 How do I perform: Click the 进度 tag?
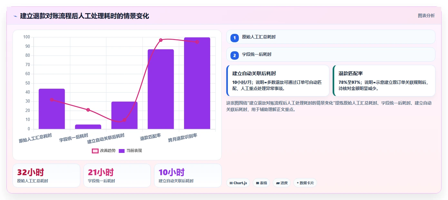(282, 183)
